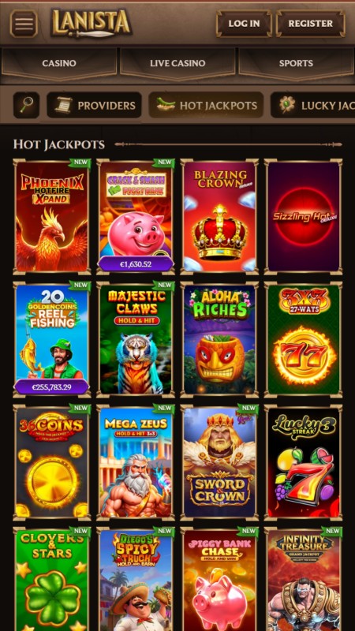This screenshot has width=355, height=631.
Task: Launch Blazing Crown deluxe slot
Action: (x=220, y=216)
